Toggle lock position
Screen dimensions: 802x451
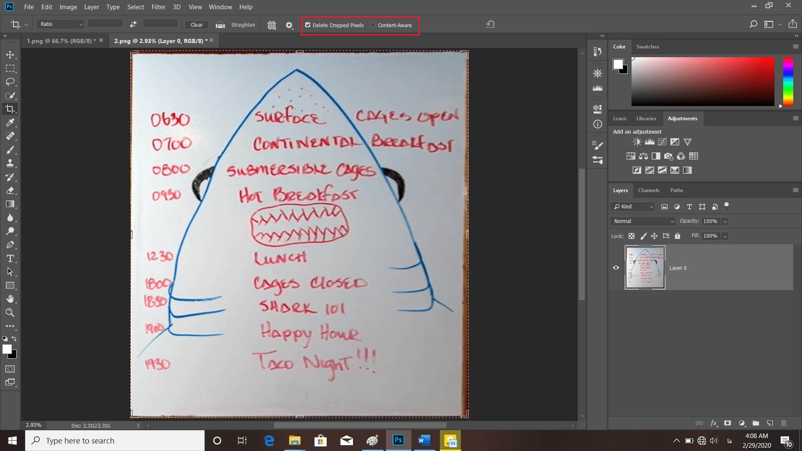[654, 236]
